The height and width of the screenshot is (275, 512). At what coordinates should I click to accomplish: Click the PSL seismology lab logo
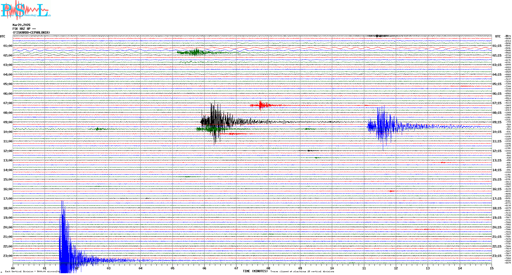tap(25, 10)
